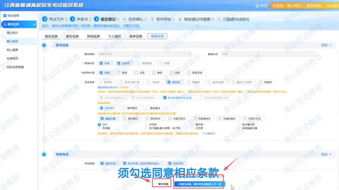Collapse the 报考信息 section via 收起
This screenshot has height=190, width=339.
(x=326, y=45)
